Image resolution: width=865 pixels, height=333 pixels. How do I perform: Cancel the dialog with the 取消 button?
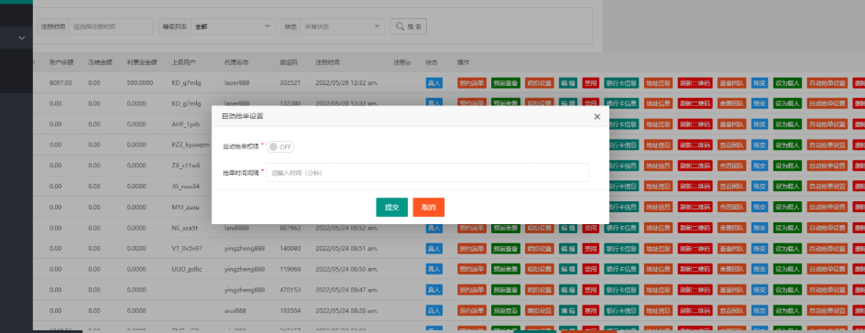coord(429,208)
